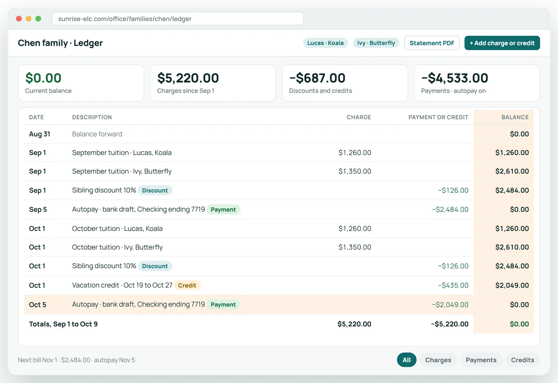Image resolution: width=558 pixels, height=383 pixels.
Task: Click the $2,049.00 balance value
Action: [x=512, y=285]
